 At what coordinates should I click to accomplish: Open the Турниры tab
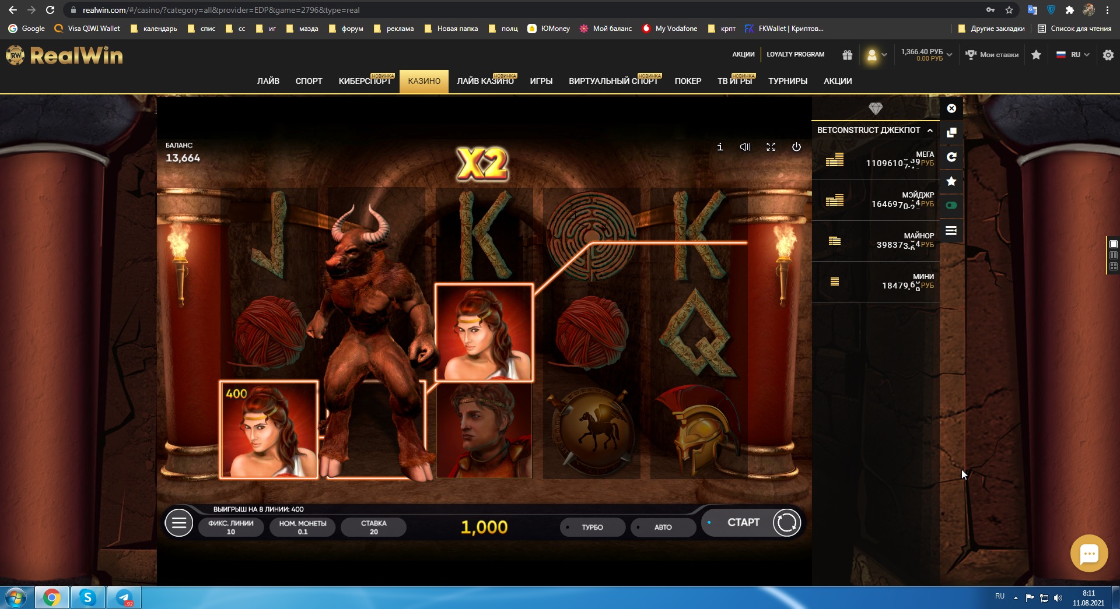click(787, 81)
